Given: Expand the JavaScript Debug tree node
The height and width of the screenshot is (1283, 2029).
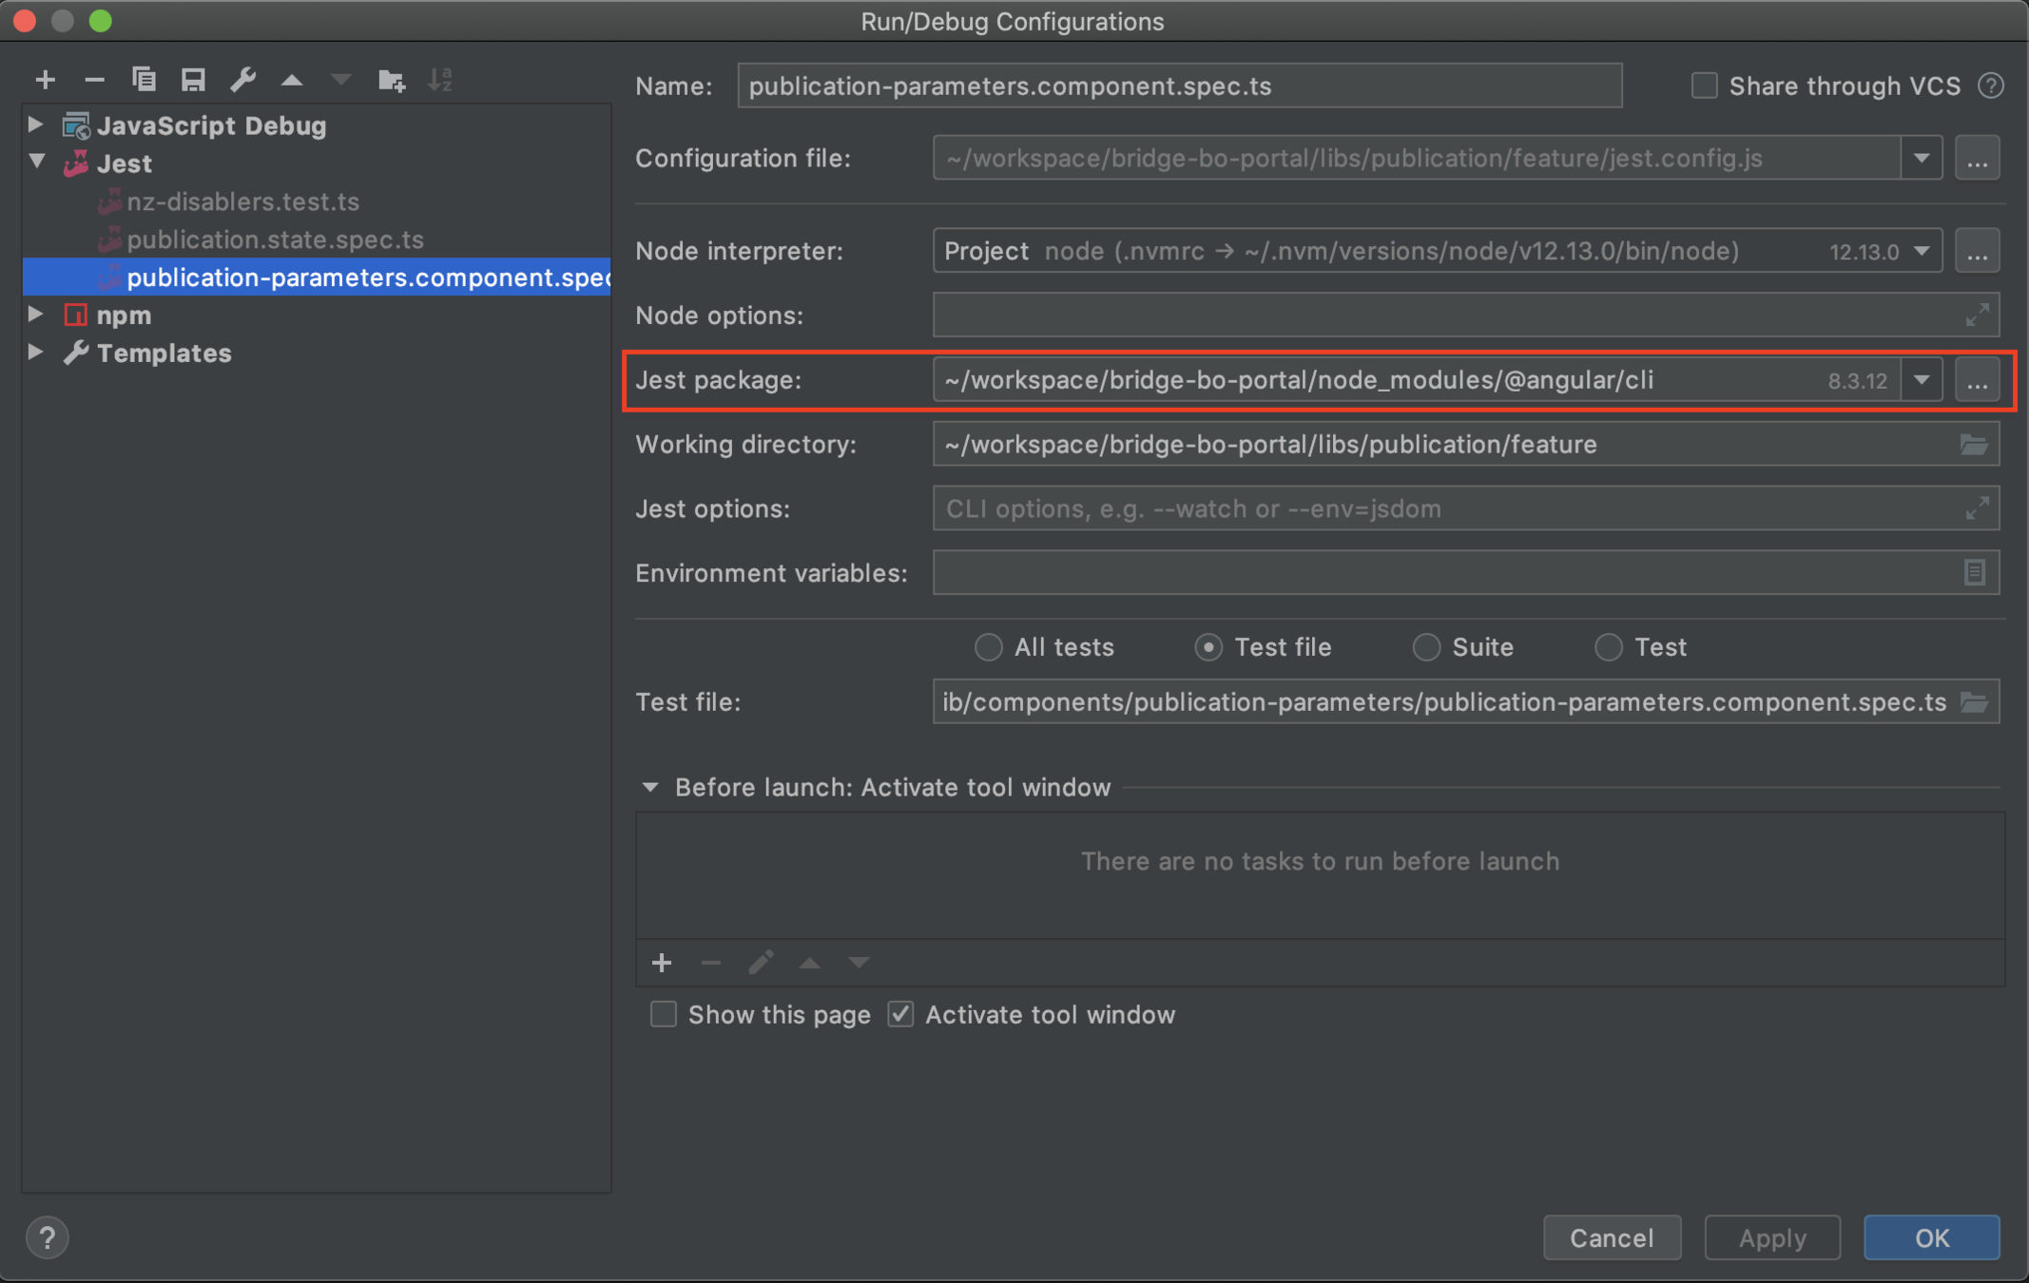Looking at the screenshot, I should coord(36,124).
